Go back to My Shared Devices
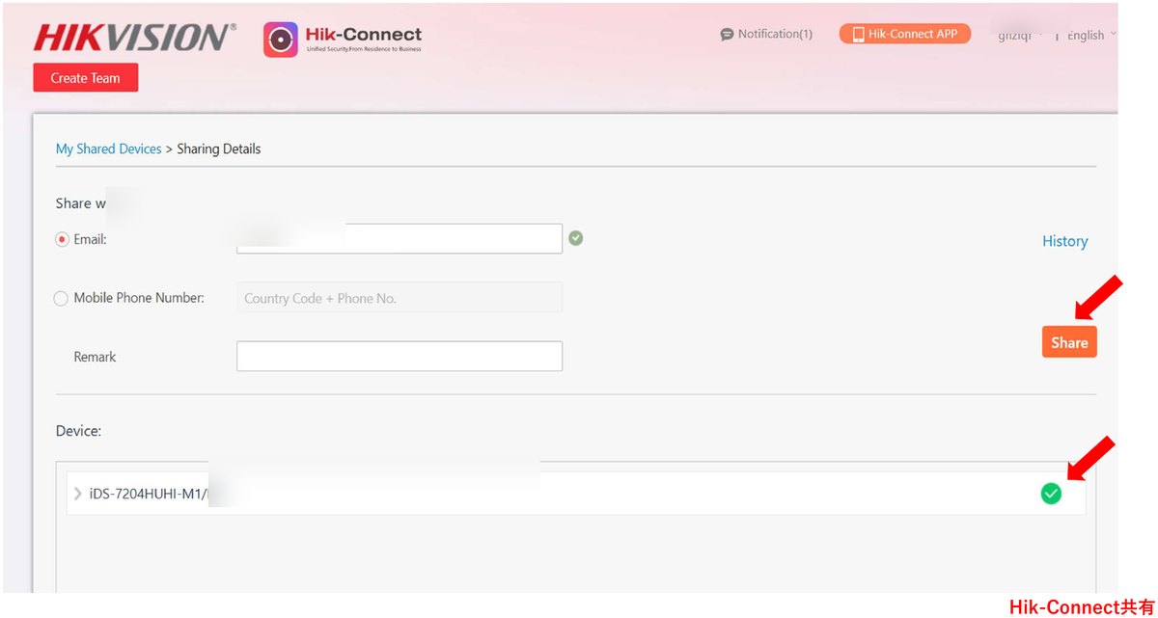 [108, 148]
